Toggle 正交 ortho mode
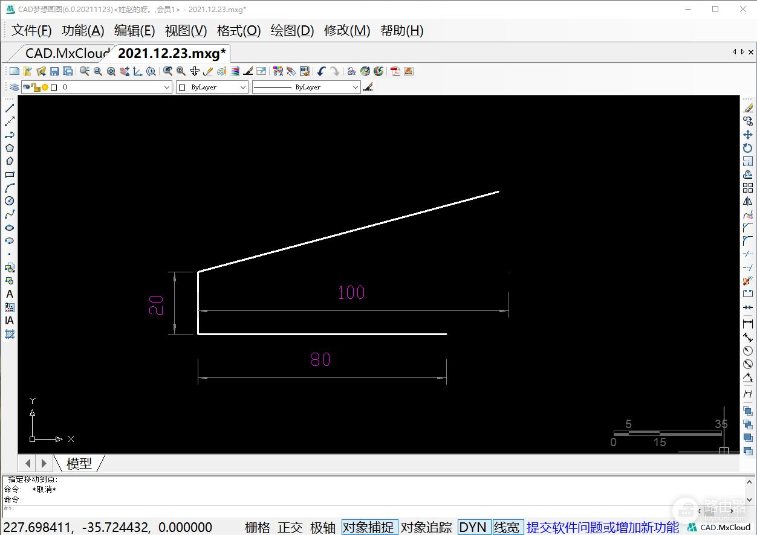This screenshot has width=757, height=535. click(x=290, y=527)
